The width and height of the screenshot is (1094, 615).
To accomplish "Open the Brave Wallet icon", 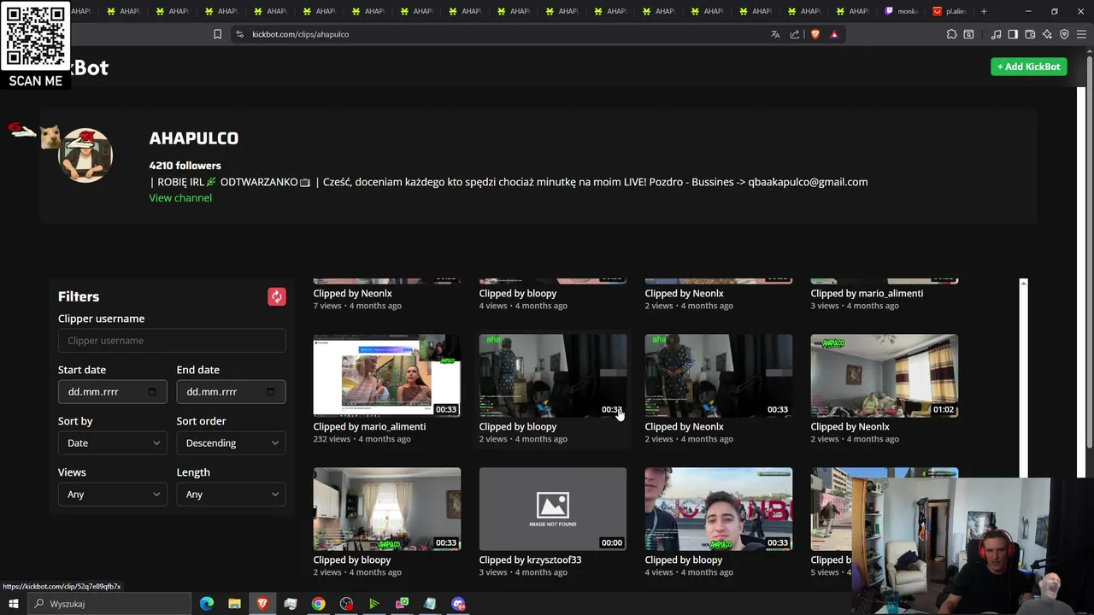I will coord(1030,34).
